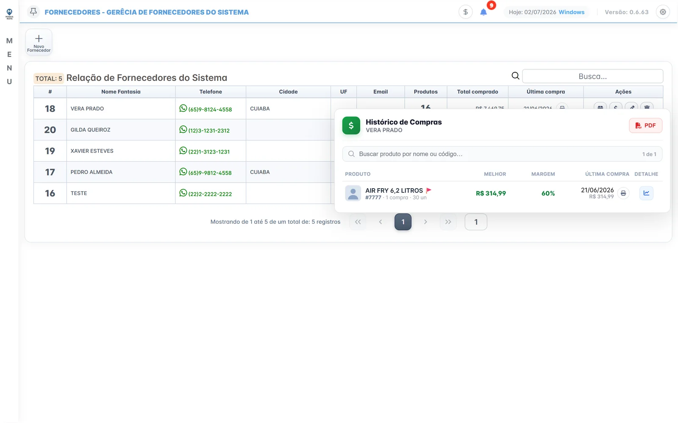Image resolution: width=678 pixels, height=423 pixels.
Task: Click the UF column header
Action: tap(344, 92)
